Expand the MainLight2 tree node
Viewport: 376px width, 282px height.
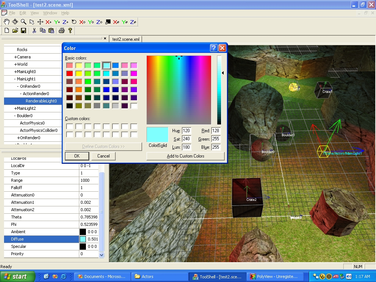pyautogui.click(x=15, y=108)
